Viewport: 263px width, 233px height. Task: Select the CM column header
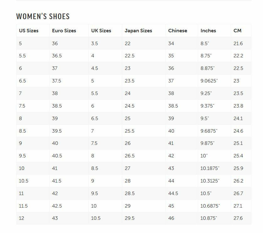tap(237, 31)
